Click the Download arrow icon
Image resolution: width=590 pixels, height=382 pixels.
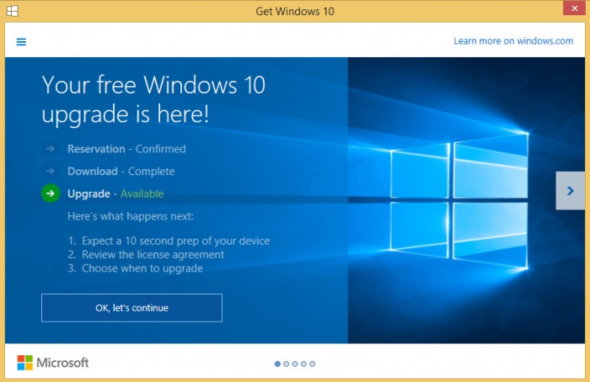click(50, 172)
